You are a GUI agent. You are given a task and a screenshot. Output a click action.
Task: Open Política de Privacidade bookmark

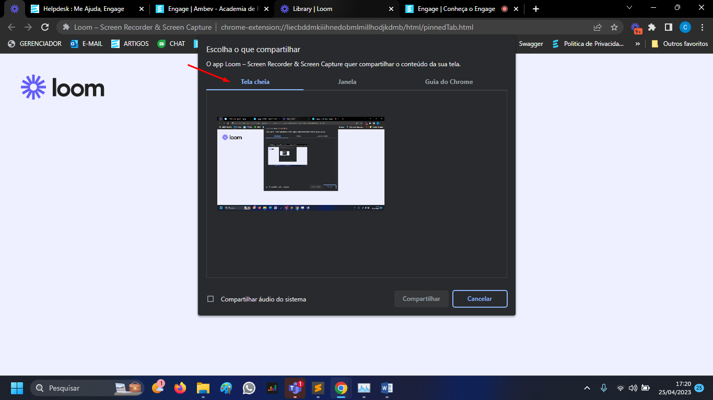point(588,44)
